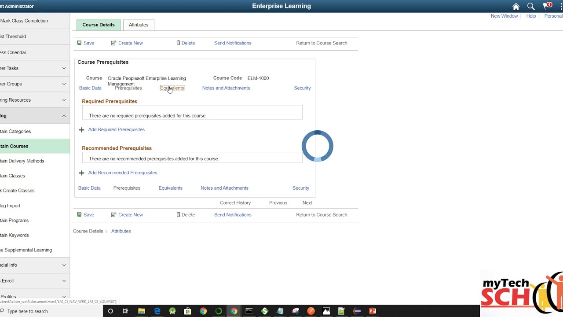563x317 pixels.
Task: Open Security link beneath Course Code row
Action: point(302,88)
